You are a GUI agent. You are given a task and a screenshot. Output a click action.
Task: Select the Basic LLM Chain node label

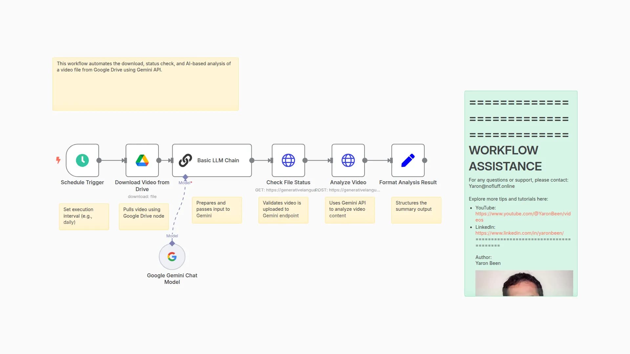click(x=218, y=160)
